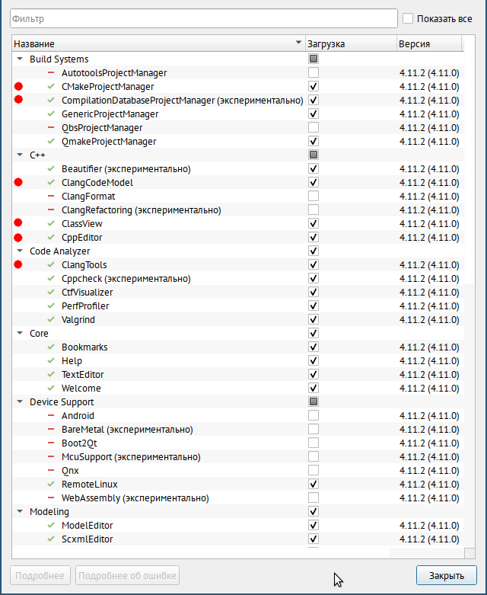Click the red dot beside ClangTools

[x=18, y=264]
